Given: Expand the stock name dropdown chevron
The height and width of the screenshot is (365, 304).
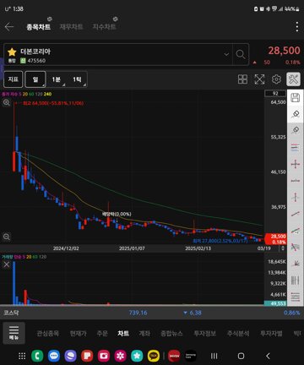Looking at the screenshot, I should pos(226,54).
